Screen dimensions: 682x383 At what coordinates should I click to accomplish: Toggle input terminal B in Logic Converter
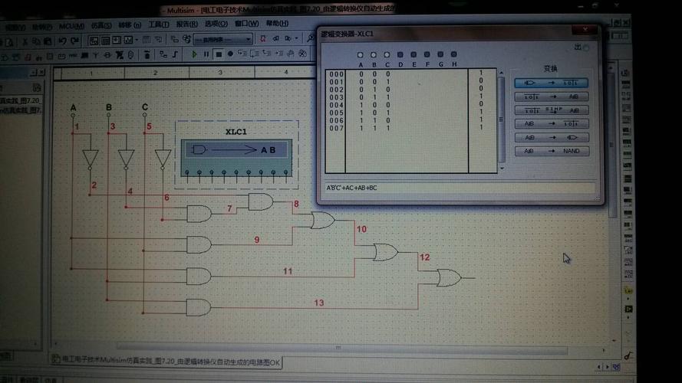[373, 54]
